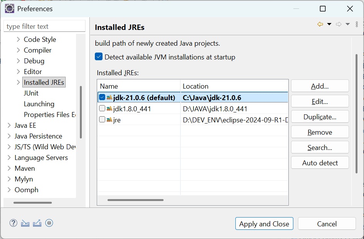Screen dimensions: 364x239
Task: Select the jre name text
Action: click(117, 120)
